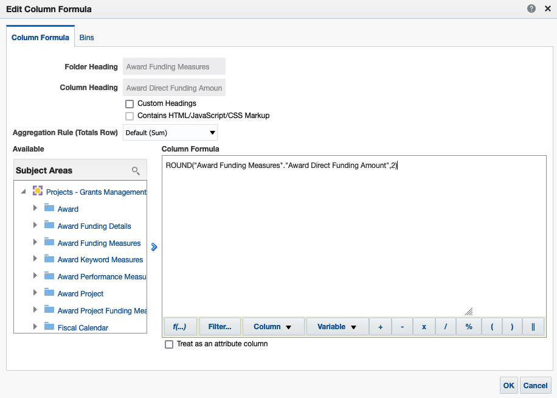Click in the Column Formula text area

pos(354,236)
